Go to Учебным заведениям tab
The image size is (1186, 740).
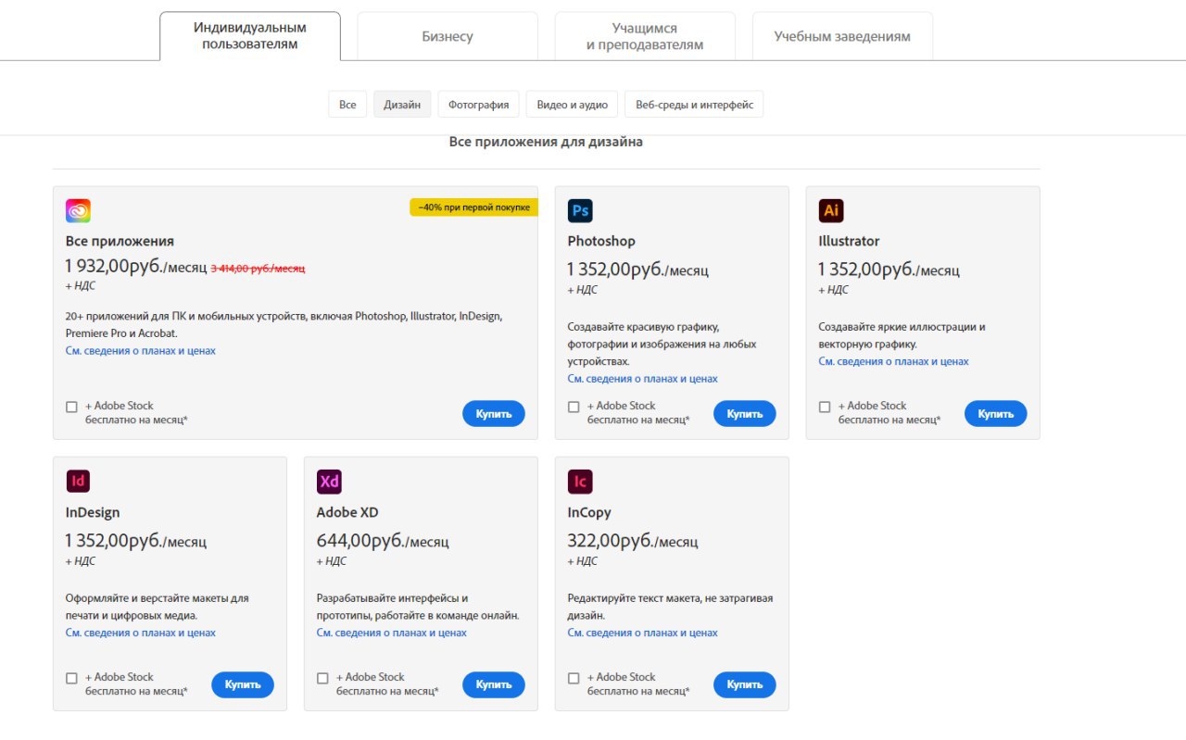[842, 36]
